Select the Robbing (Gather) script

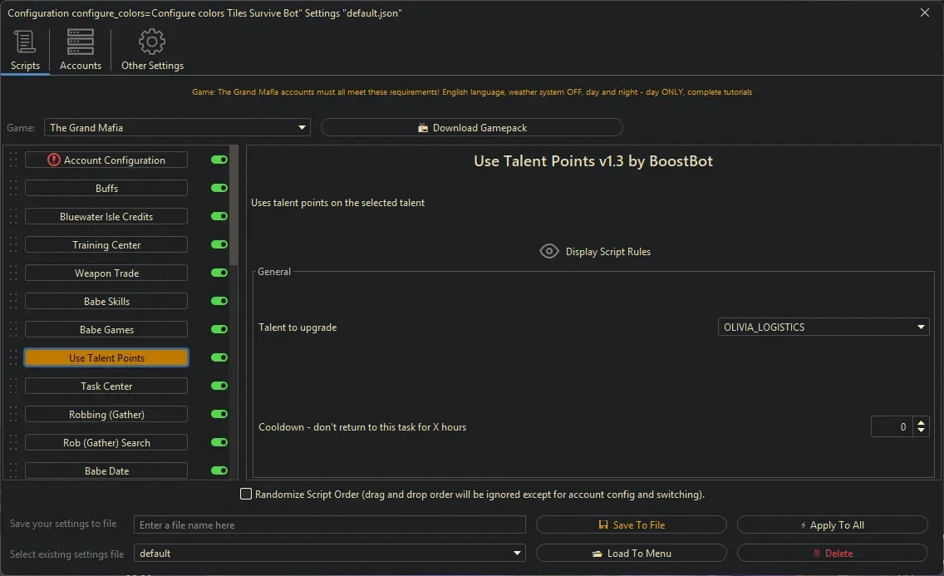pyautogui.click(x=106, y=415)
